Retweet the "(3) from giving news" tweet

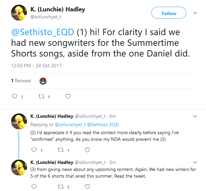[61, 187]
